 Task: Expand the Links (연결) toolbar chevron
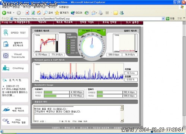[184, 18]
